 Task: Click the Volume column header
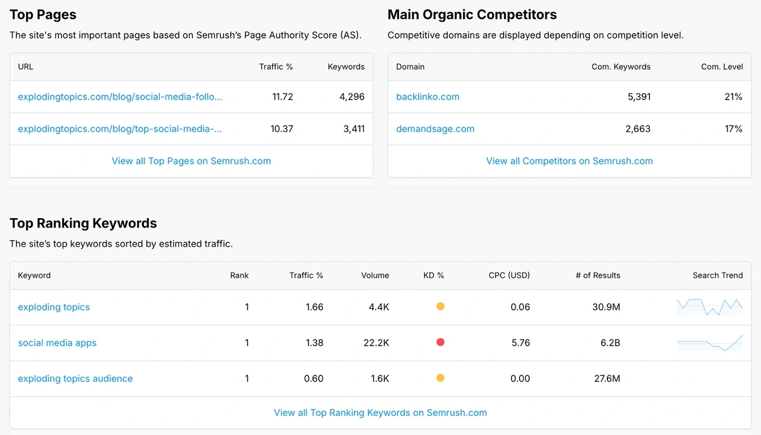coord(375,275)
